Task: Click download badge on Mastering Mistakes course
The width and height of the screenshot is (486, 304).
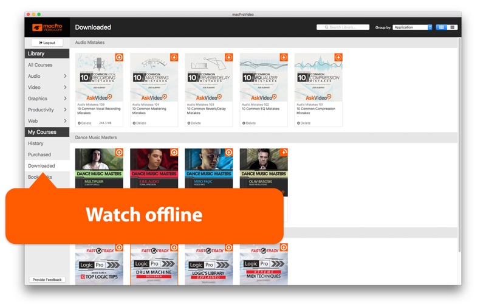Action: pos(174,57)
